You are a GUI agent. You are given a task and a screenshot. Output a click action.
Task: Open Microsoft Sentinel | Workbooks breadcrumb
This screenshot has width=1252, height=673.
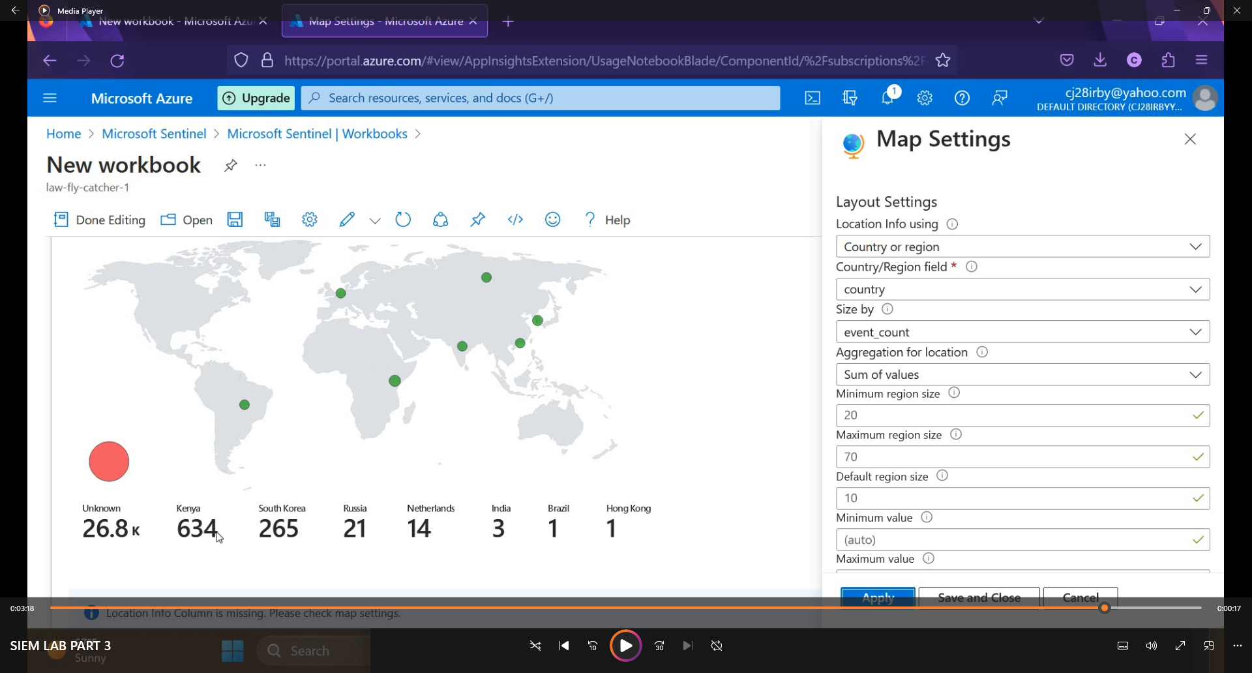click(x=317, y=134)
